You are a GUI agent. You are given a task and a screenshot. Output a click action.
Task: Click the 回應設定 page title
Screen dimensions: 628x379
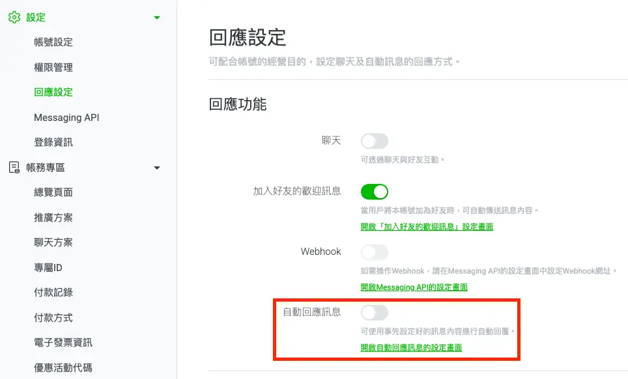(248, 38)
